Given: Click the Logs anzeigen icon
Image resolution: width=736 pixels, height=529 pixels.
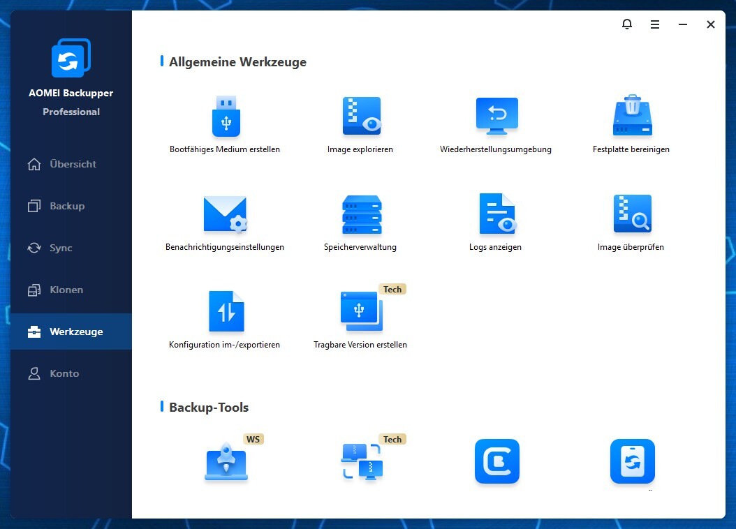Looking at the screenshot, I should [x=496, y=214].
